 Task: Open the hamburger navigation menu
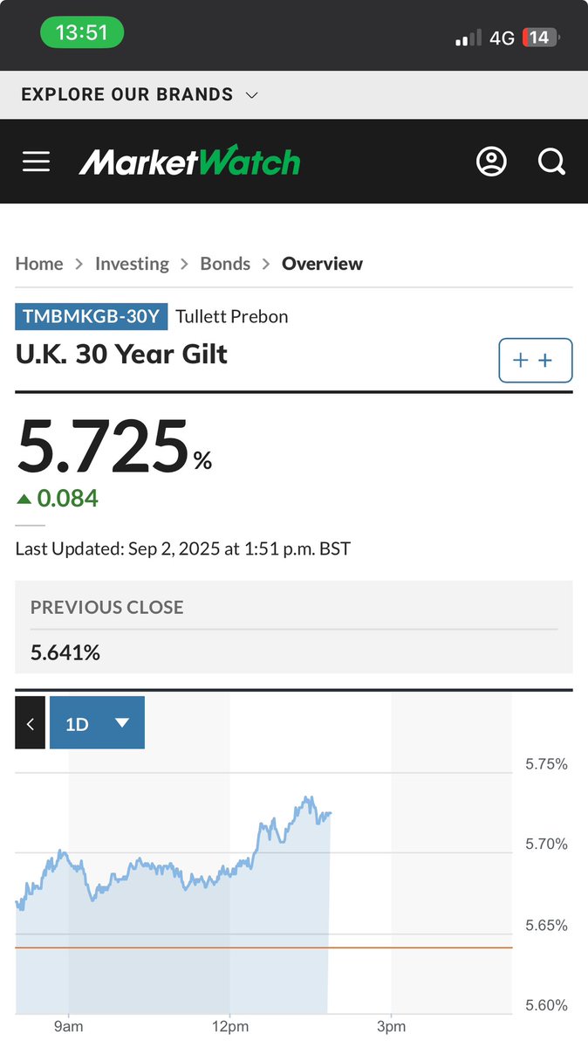pos(36,162)
